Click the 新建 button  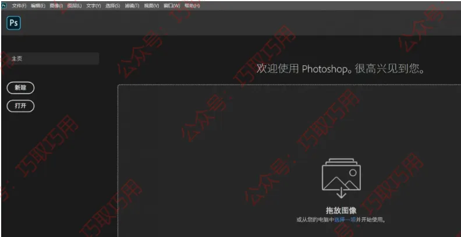[20, 88]
